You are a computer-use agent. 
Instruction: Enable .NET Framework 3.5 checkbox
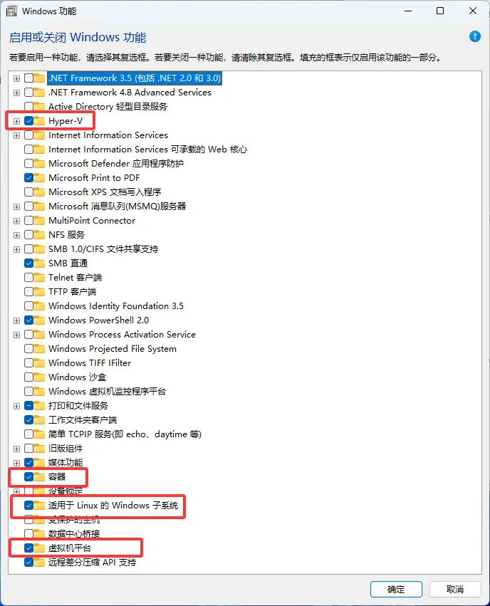click(28, 78)
